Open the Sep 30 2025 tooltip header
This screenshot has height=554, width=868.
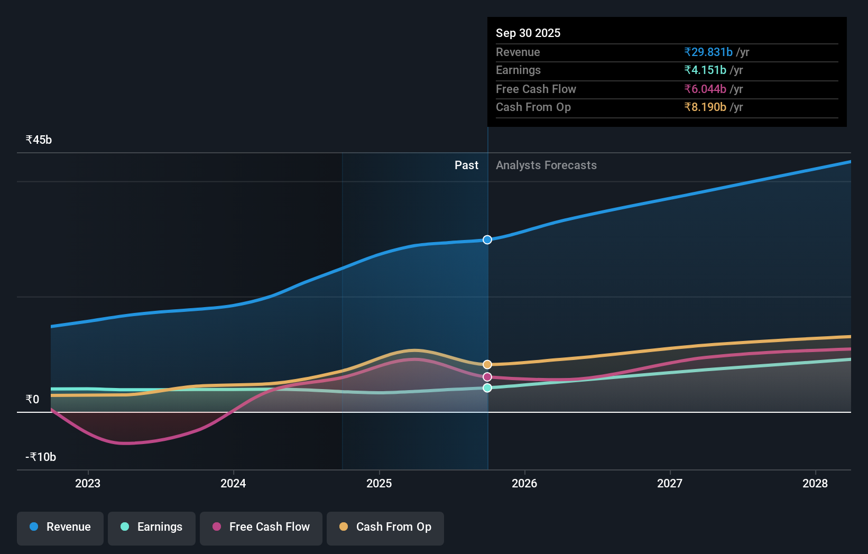point(528,33)
